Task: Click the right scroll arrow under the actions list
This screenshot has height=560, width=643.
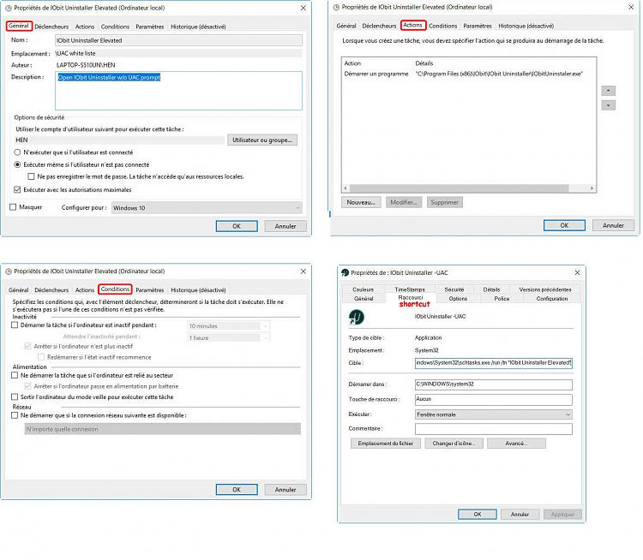Action: [x=592, y=188]
